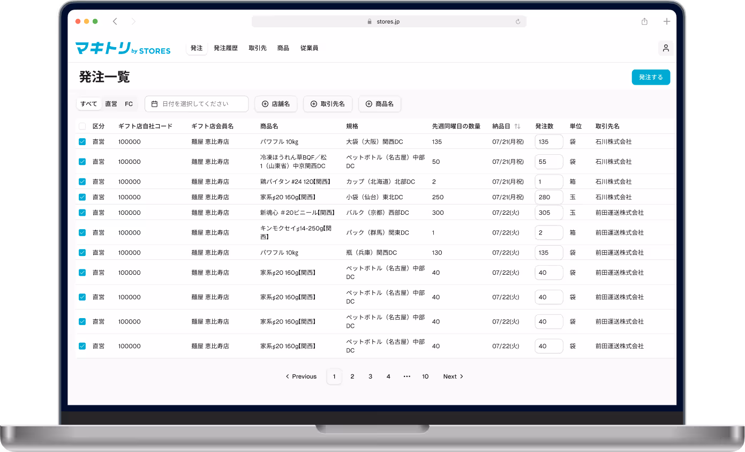
Task: Add a new browser tab
Action: tap(667, 21)
